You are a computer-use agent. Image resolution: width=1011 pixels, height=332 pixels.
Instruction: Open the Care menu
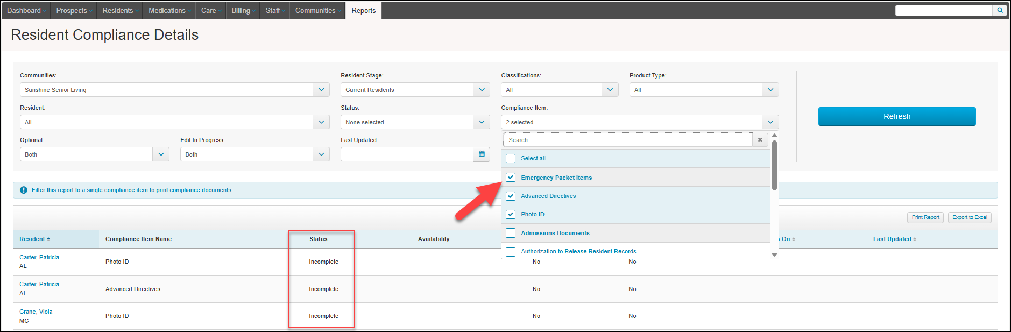coord(211,10)
